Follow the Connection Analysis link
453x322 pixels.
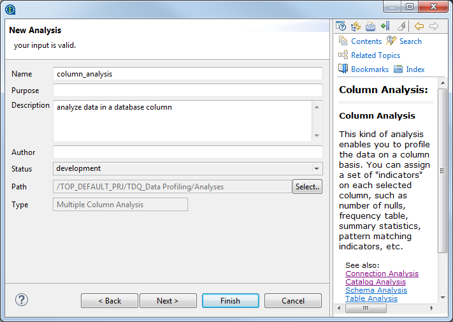tap(382, 274)
